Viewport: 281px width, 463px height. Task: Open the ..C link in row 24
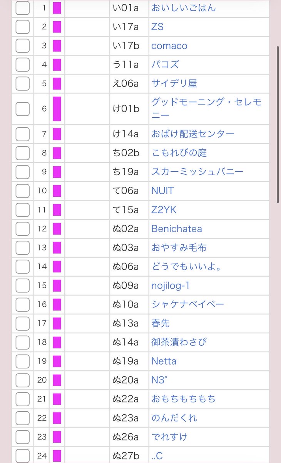[x=157, y=456]
